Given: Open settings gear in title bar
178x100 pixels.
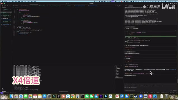Looking at the screenshot, I should point(176,3).
